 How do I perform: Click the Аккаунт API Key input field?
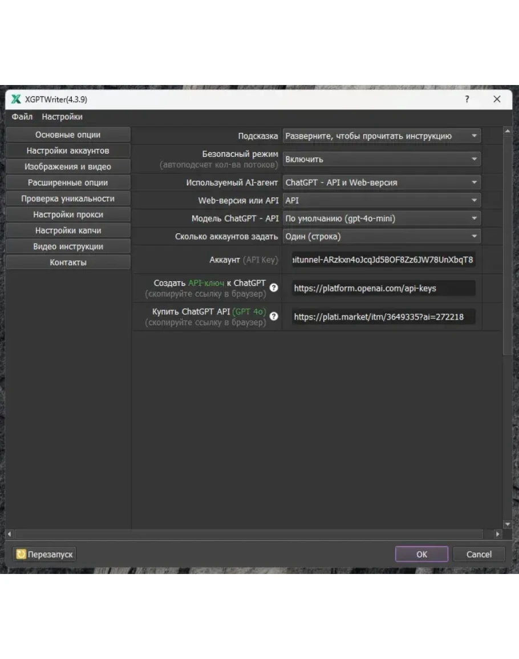(x=384, y=260)
